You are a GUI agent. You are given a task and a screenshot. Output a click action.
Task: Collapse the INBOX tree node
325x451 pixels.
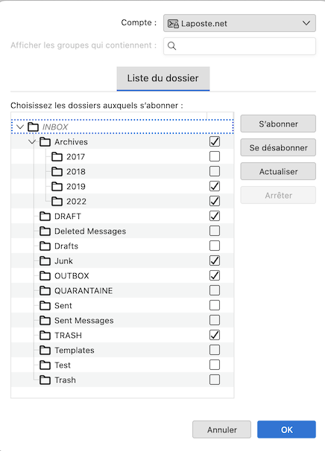pyautogui.click(x=20, y=127)
